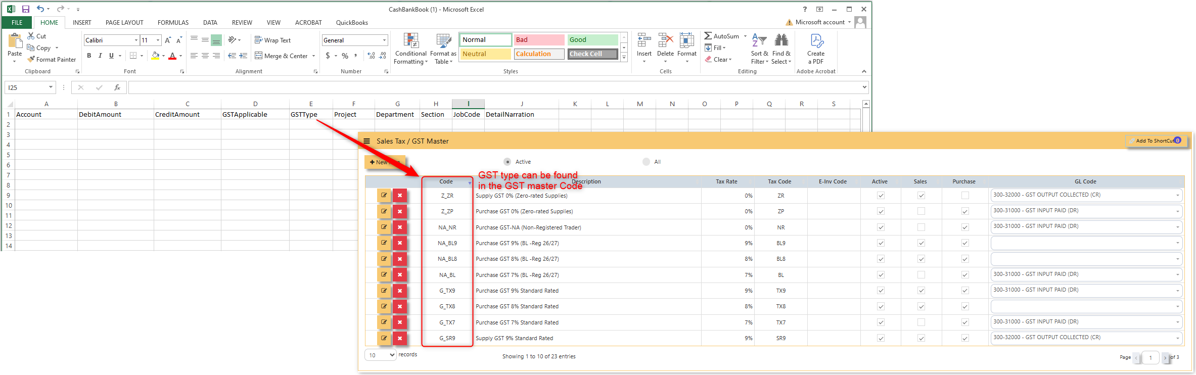Apply the Good cell style
Image resolution: width=1196 pixels, height=375 pixels.
pyautogui.click(x=592, y=39)
